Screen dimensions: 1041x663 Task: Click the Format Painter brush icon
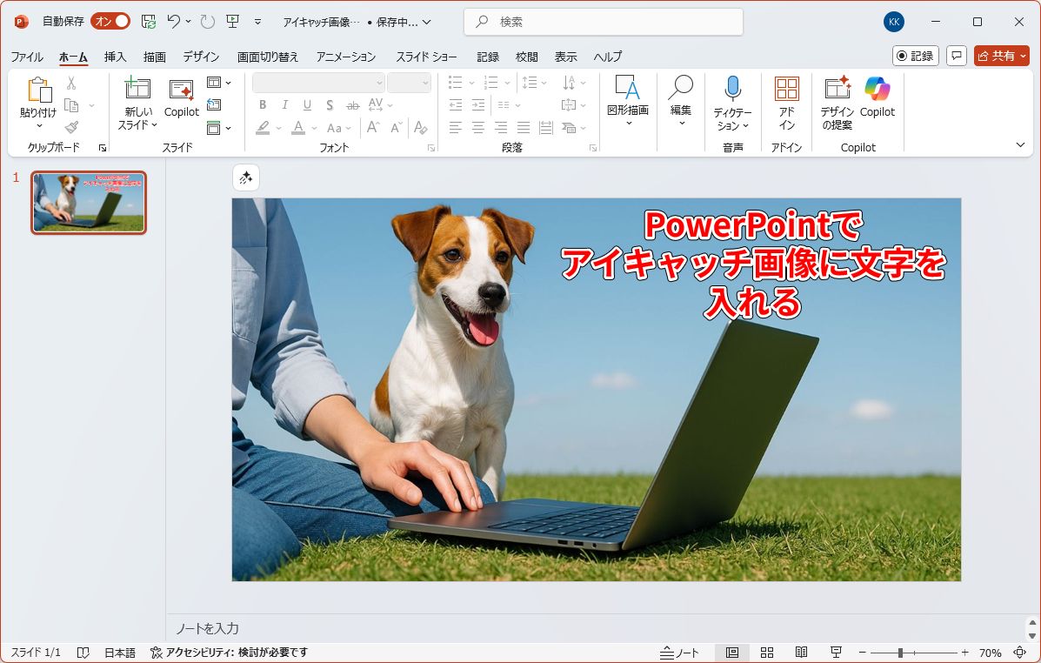click(x=71, y=127)
